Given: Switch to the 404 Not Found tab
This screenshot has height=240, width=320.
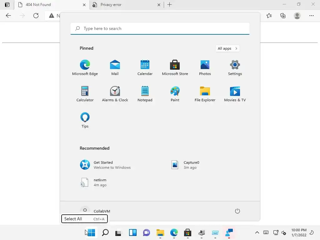Looking at the screenshot, I should (x=52, y=5).
